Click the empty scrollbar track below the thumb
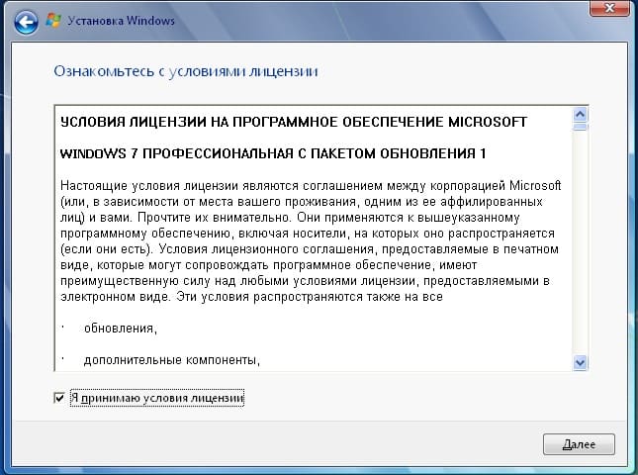 [581, 247]
